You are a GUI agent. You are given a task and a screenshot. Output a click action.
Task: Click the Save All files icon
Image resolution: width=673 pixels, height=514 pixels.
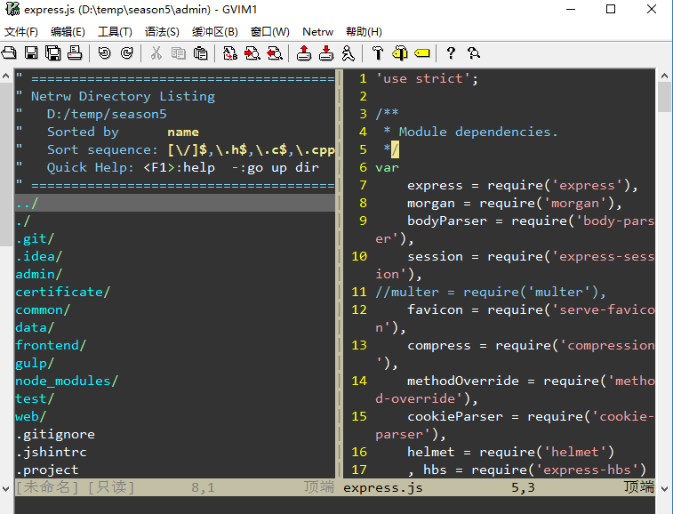point(53,52)
